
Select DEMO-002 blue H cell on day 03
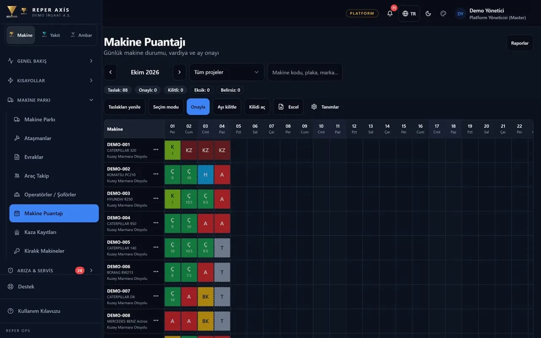pyautogui.click(x=205, y=174)
